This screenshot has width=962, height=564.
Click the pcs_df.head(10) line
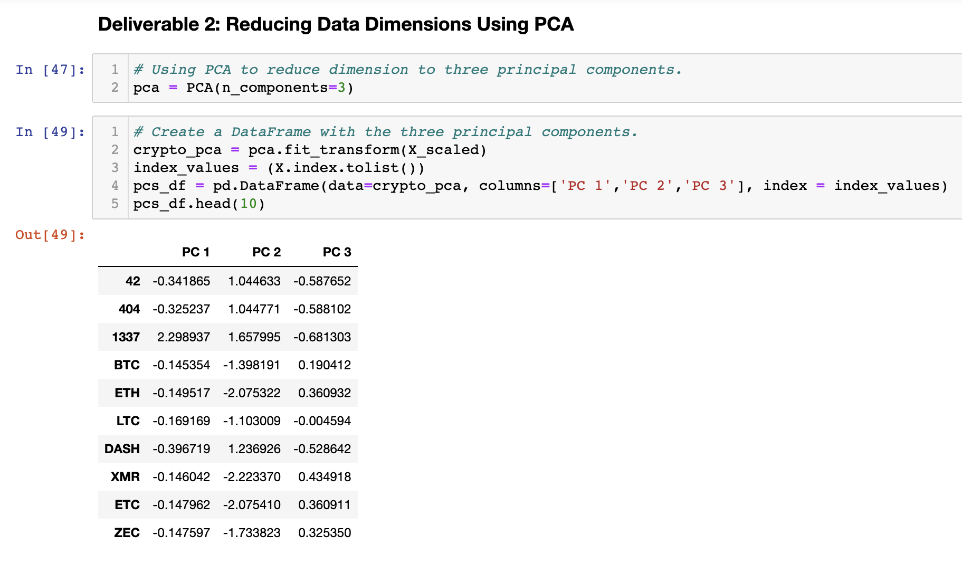(199, 204)
